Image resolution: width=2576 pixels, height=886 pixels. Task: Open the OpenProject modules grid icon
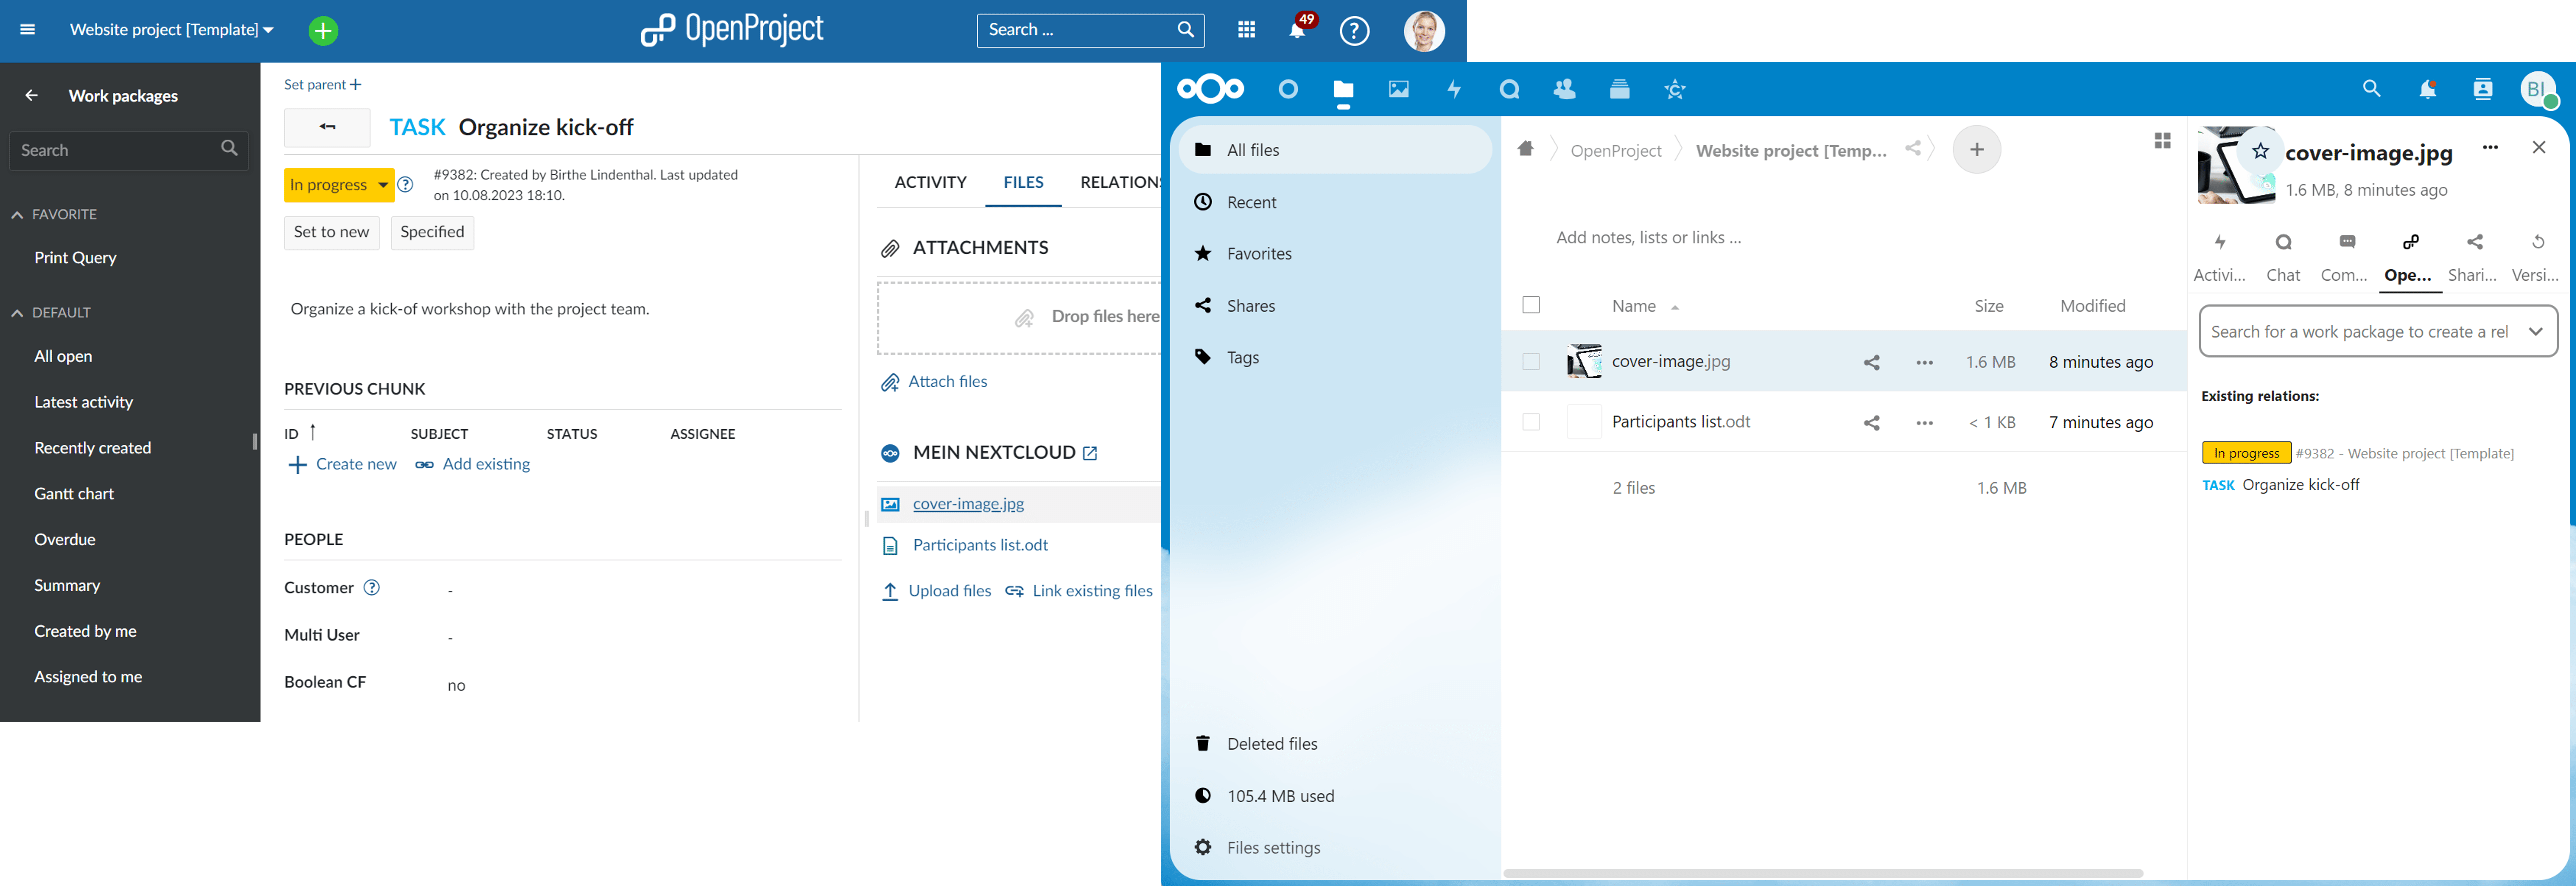pos(1246,30)
